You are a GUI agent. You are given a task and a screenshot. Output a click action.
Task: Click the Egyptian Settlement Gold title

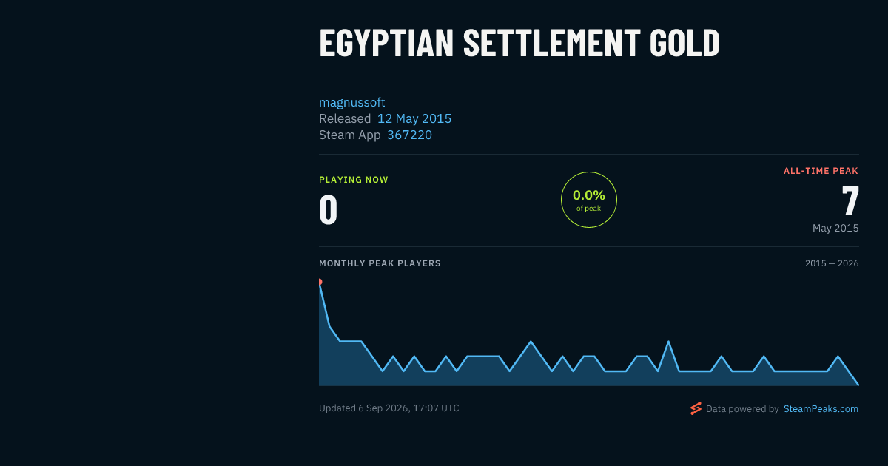(519, 43)
